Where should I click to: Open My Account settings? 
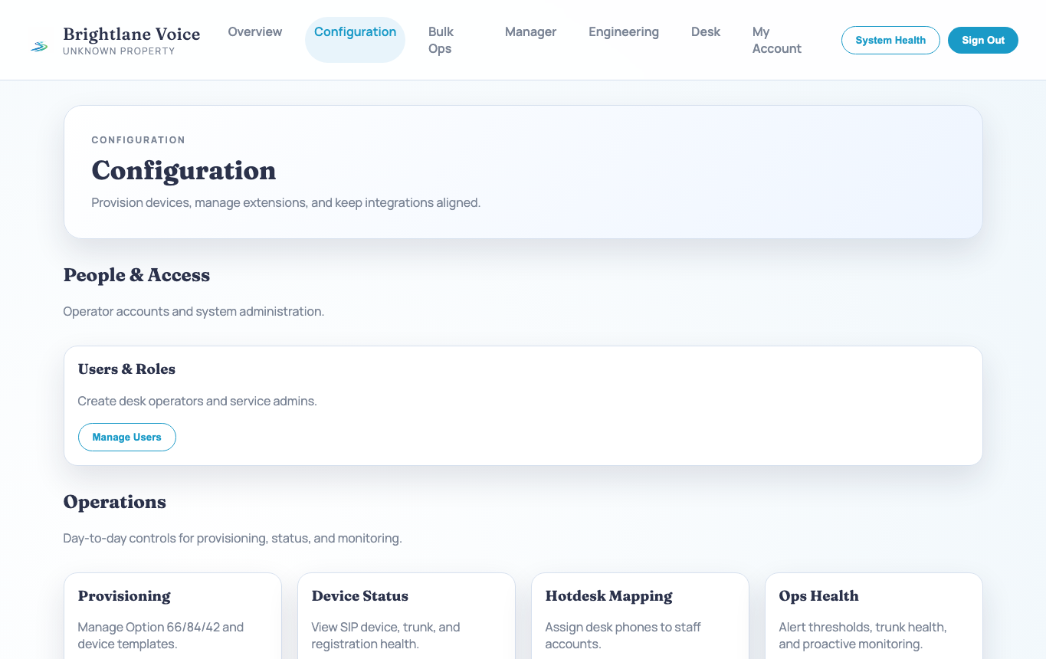776,40
